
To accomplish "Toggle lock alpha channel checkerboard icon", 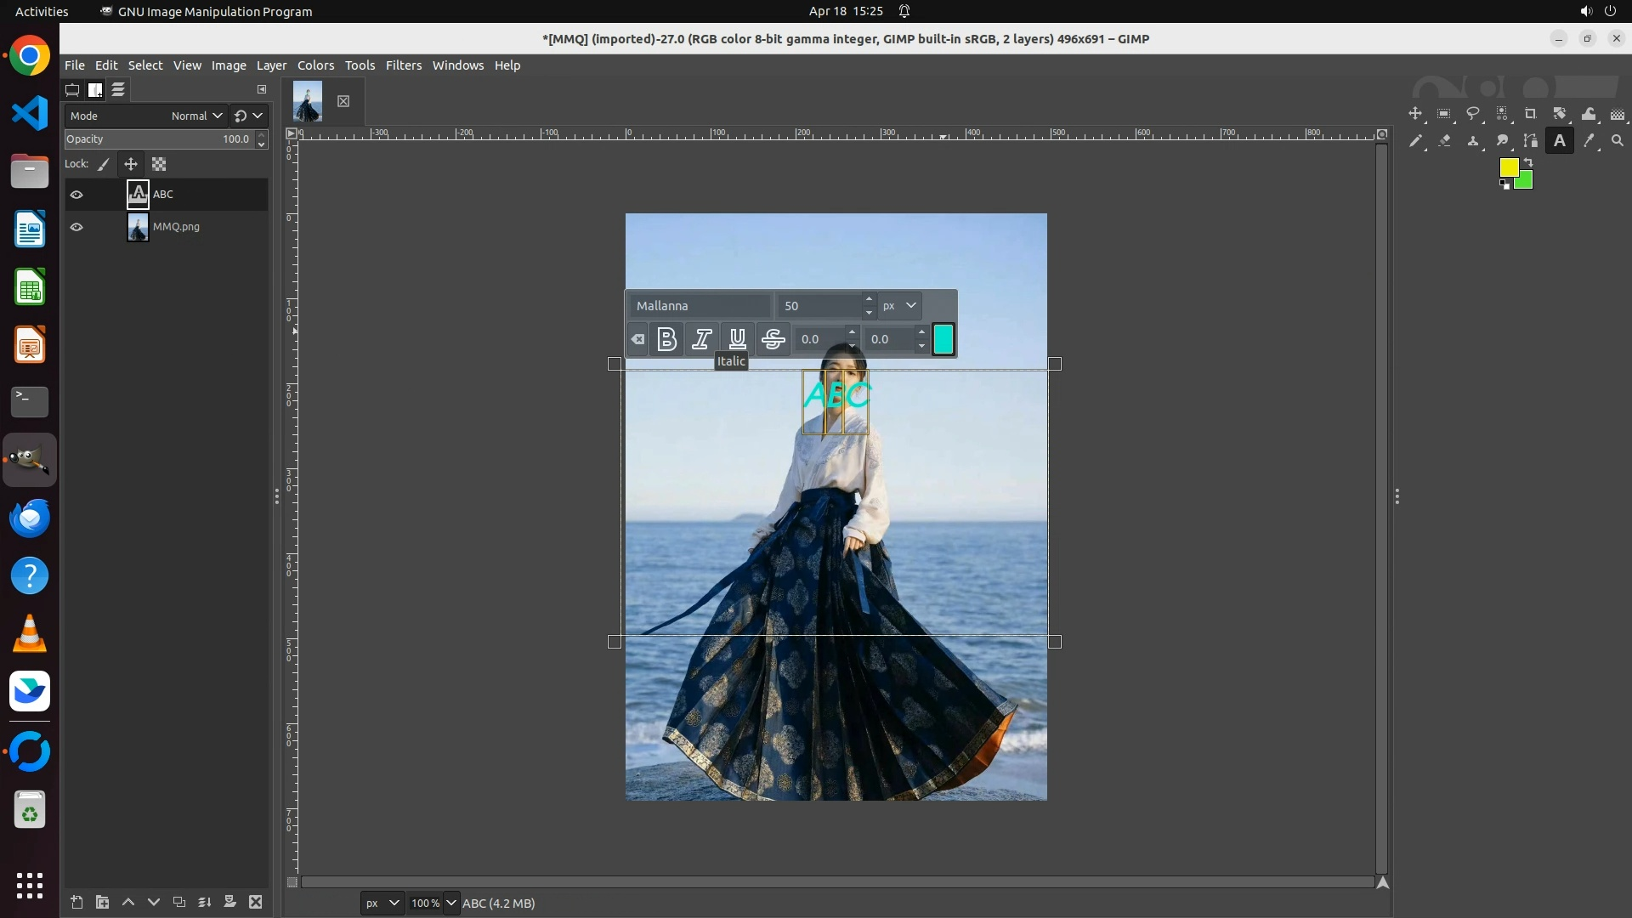I will [x=159, y=164].
